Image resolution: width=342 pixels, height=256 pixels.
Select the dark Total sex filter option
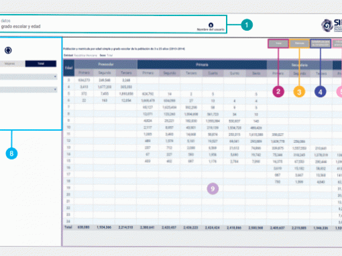(41, 64)
